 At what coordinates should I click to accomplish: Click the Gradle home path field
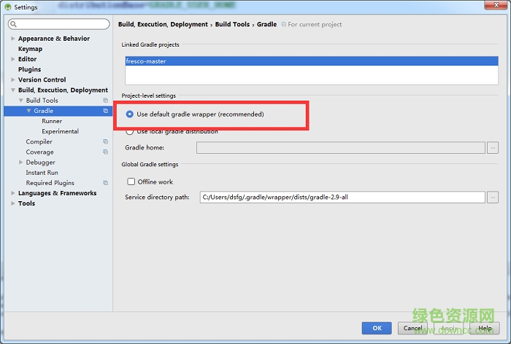pyautogui.click(x=341, y=148)
